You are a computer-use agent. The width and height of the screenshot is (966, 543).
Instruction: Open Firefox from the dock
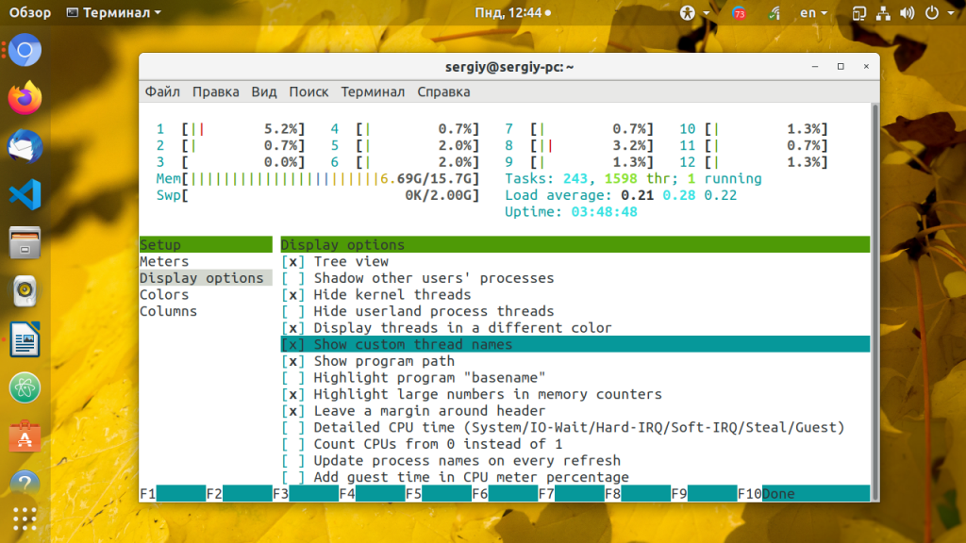(25, 97)
